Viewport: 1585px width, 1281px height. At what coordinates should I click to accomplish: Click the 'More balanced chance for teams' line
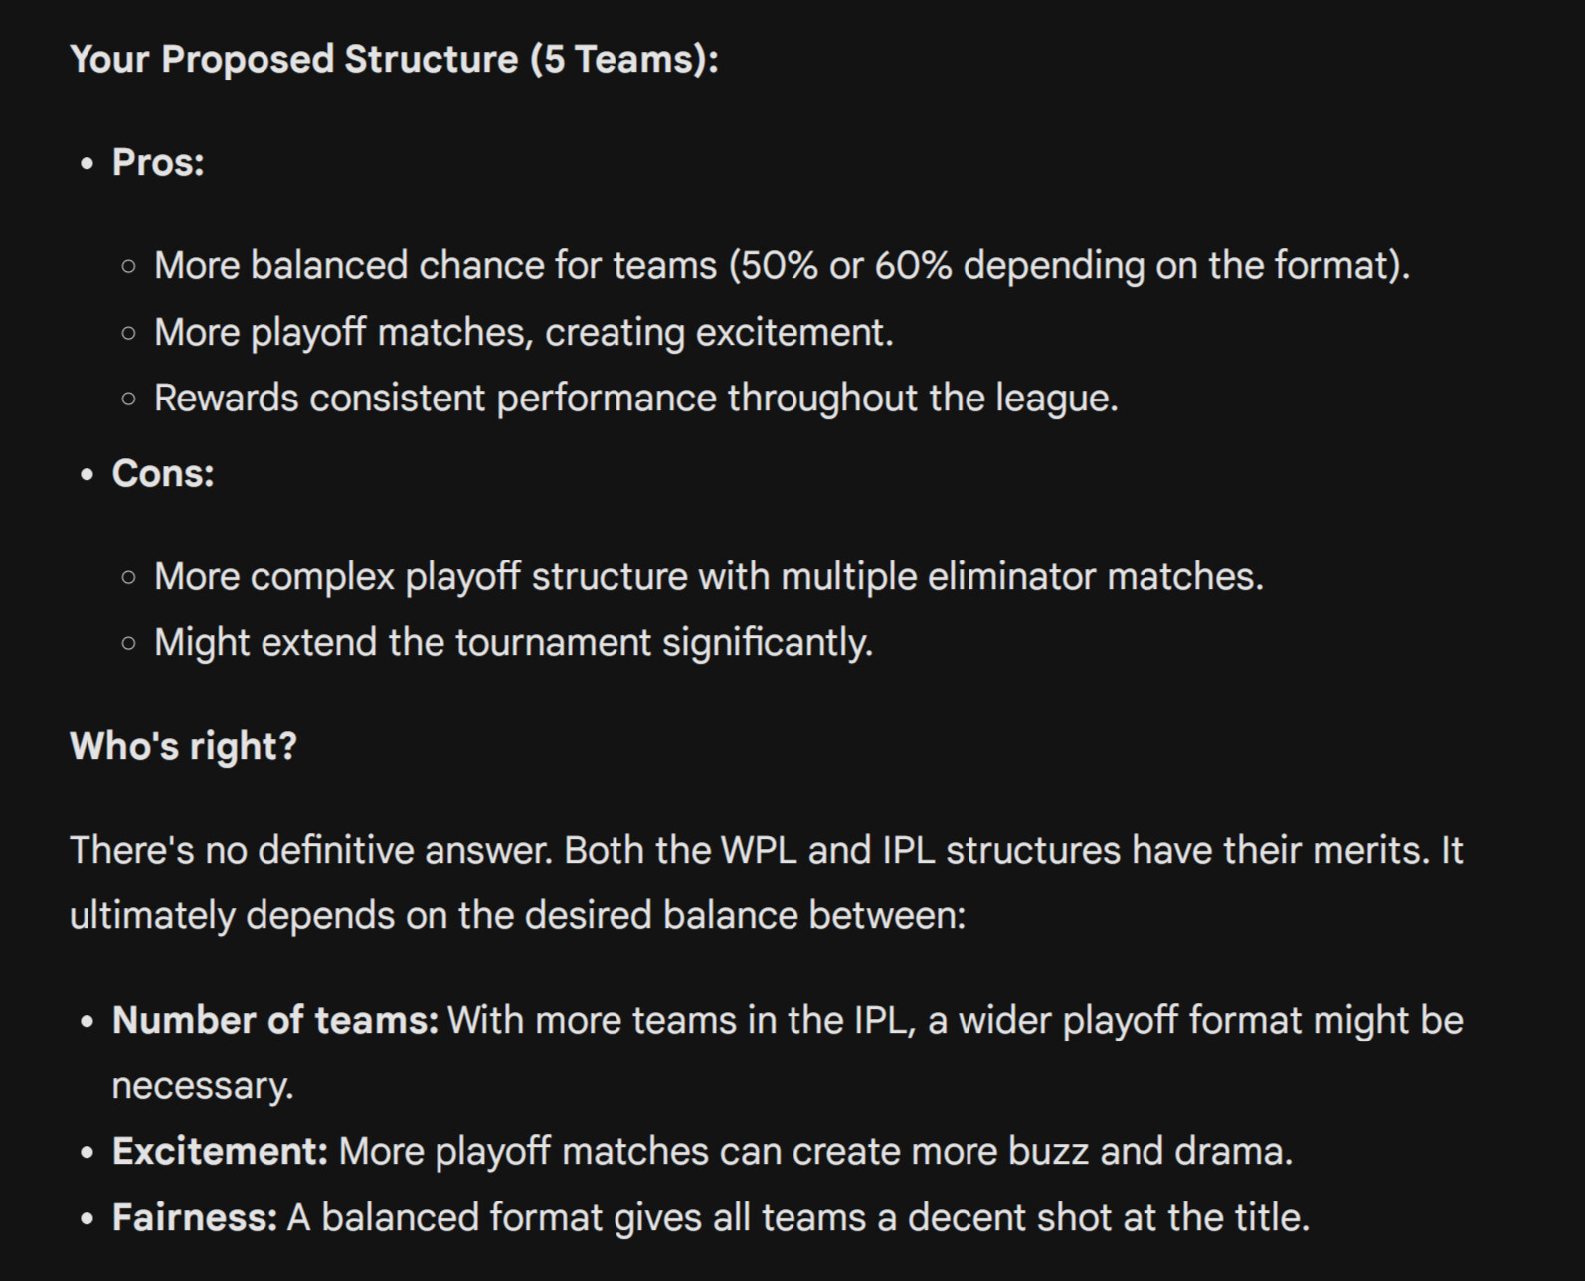pos(783,266)
